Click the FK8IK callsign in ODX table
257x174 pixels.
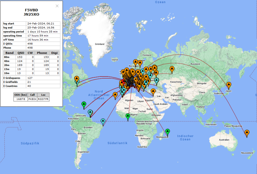(32, 99)
